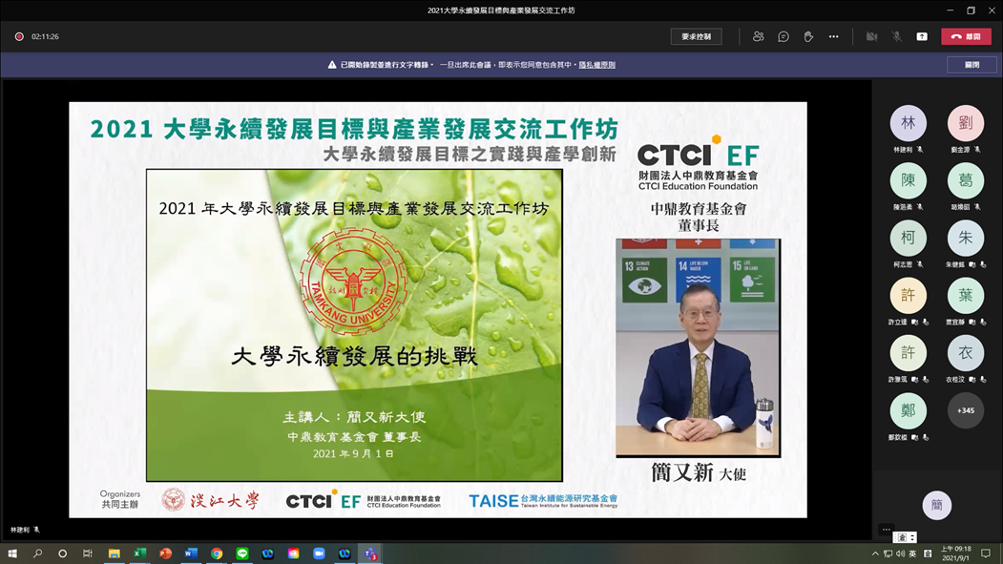Expand the +345 more participants list
Viewport: 1003px width, 564px height.
point(965,410)
